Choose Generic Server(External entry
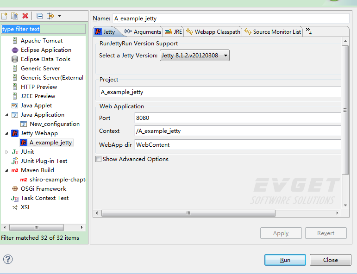 pyautogui.click(x=52, y=78)
